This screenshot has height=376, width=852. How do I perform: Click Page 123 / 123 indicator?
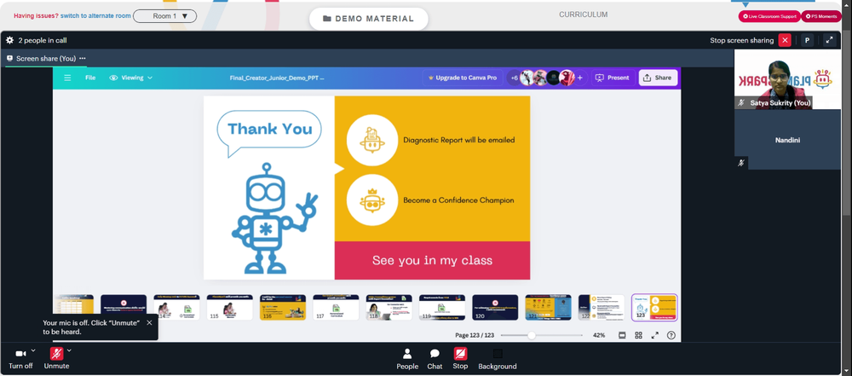coord(475,335)
